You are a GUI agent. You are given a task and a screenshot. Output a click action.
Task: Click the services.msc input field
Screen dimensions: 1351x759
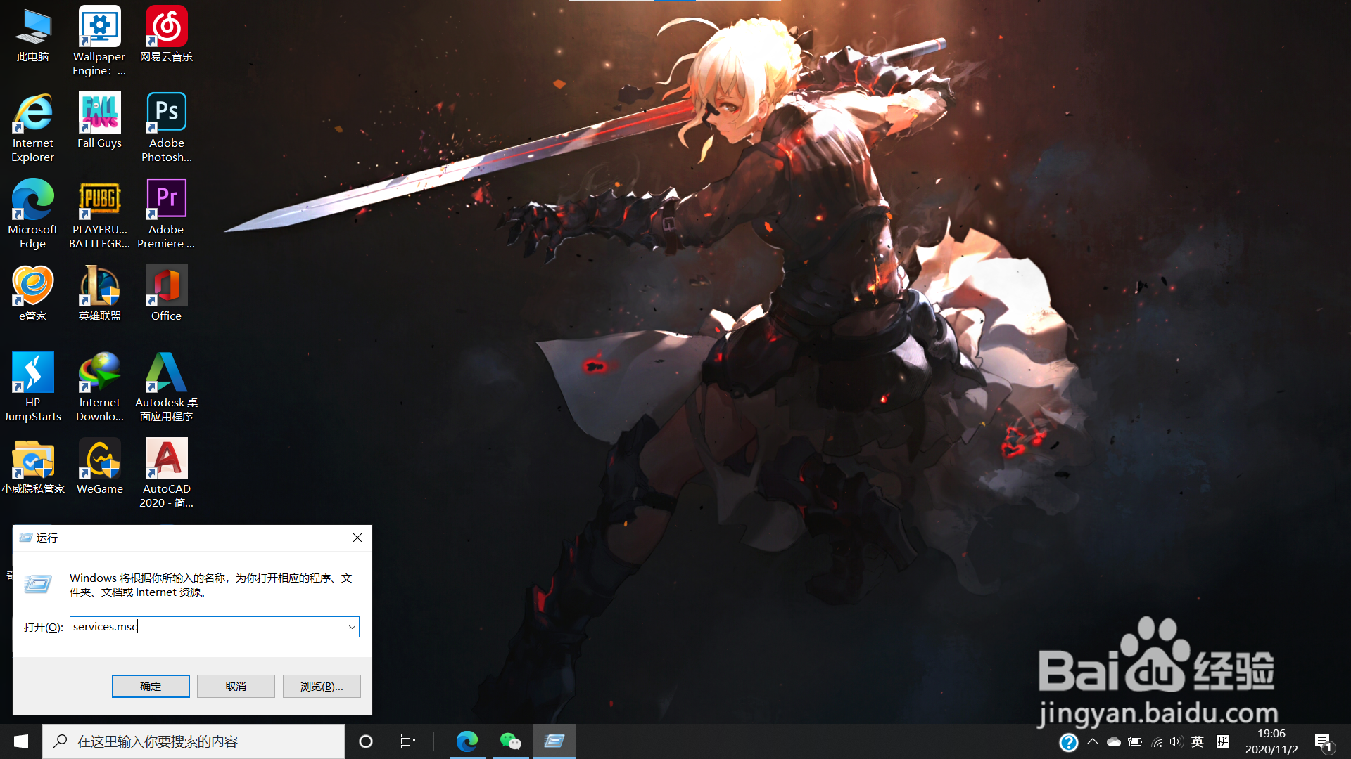coord(204,626)
